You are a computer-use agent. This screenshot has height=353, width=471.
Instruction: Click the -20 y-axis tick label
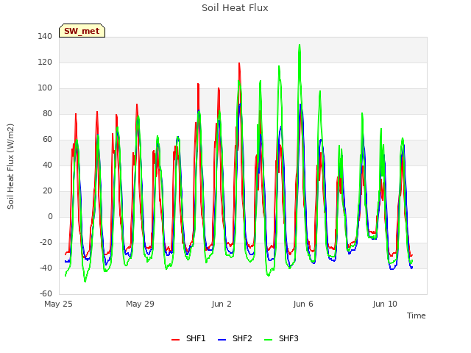[46, 243]
